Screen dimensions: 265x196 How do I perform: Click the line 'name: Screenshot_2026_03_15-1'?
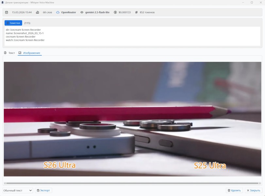[25, 33]
